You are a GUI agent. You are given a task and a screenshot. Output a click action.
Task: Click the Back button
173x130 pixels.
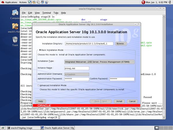95,101
